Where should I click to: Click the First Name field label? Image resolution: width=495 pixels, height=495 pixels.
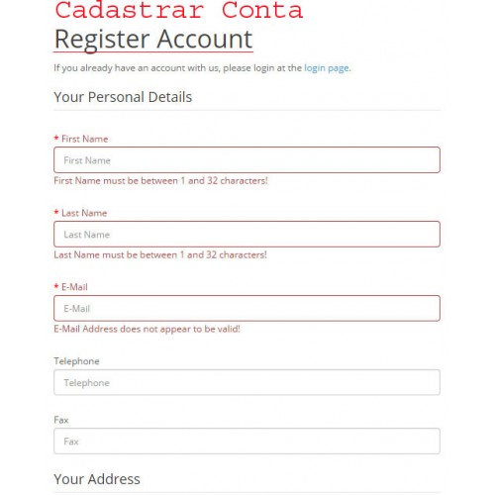tap(85, 139)
